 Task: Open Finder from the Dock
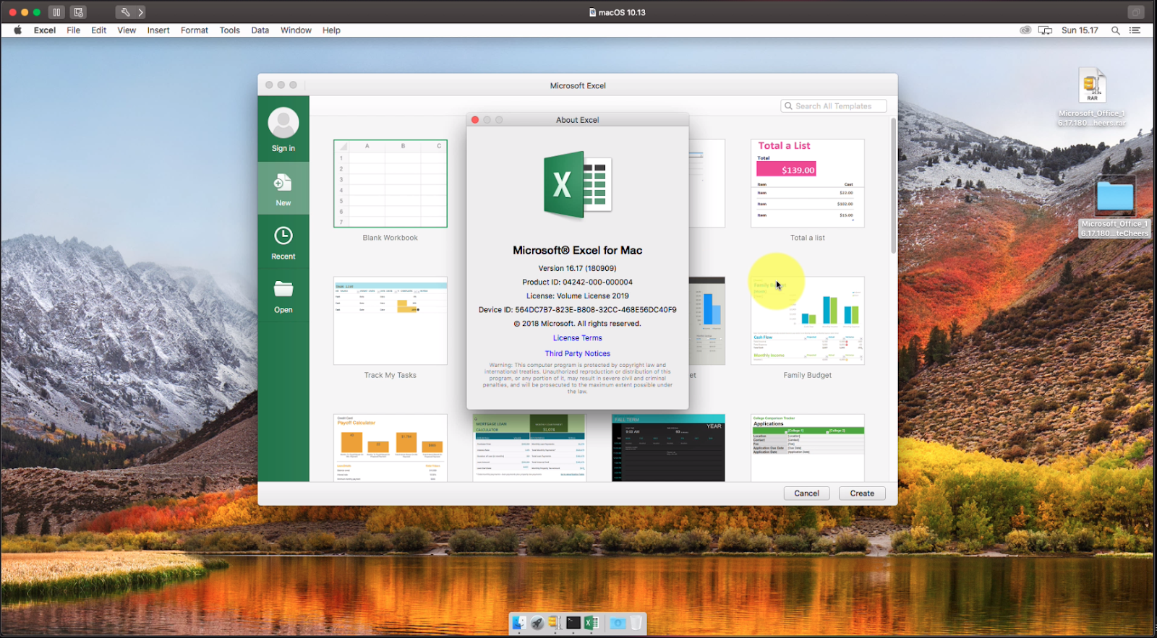tap(519, 623)
